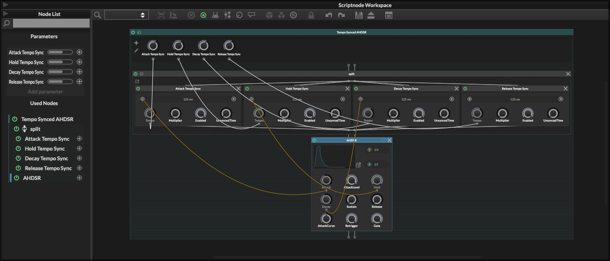Adjust the Hold Tempo Sync parameter slider
Viewport: 610px width, 261px height.
(61, 62)
